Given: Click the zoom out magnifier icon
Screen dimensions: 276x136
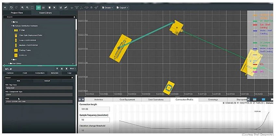Looking at the screenshot, I should point(27,7).
